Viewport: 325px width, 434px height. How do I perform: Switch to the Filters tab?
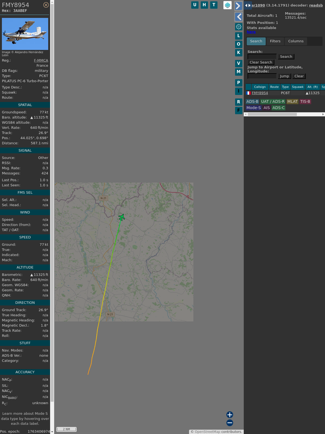[275, 41]
